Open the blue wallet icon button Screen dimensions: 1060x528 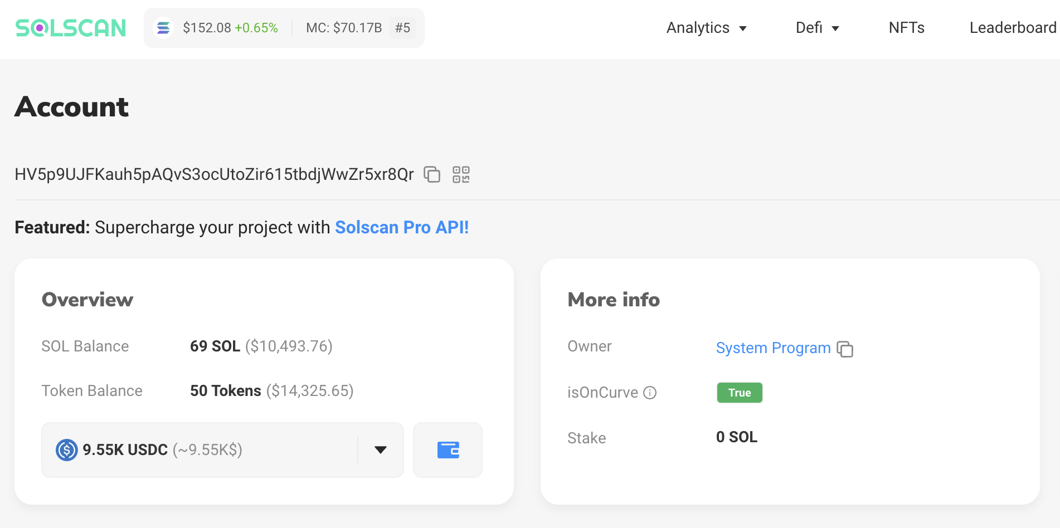448,450
